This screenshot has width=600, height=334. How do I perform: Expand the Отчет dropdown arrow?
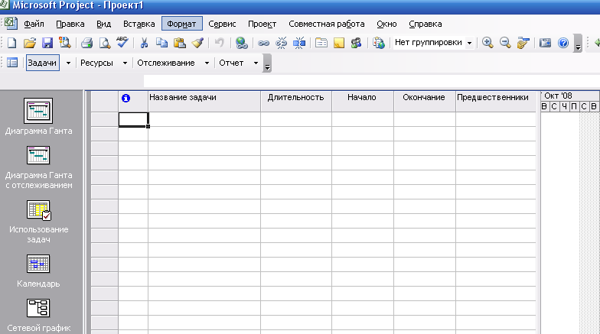click(256, 63)
